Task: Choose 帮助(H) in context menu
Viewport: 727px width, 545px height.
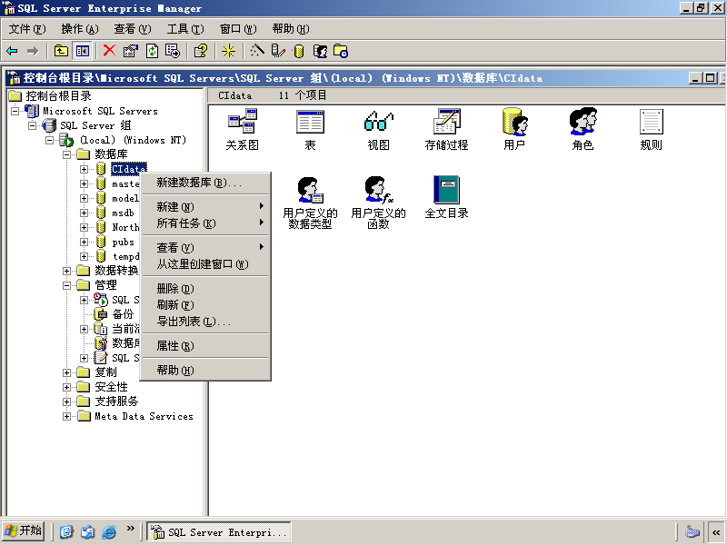Action: pos(205,371)
